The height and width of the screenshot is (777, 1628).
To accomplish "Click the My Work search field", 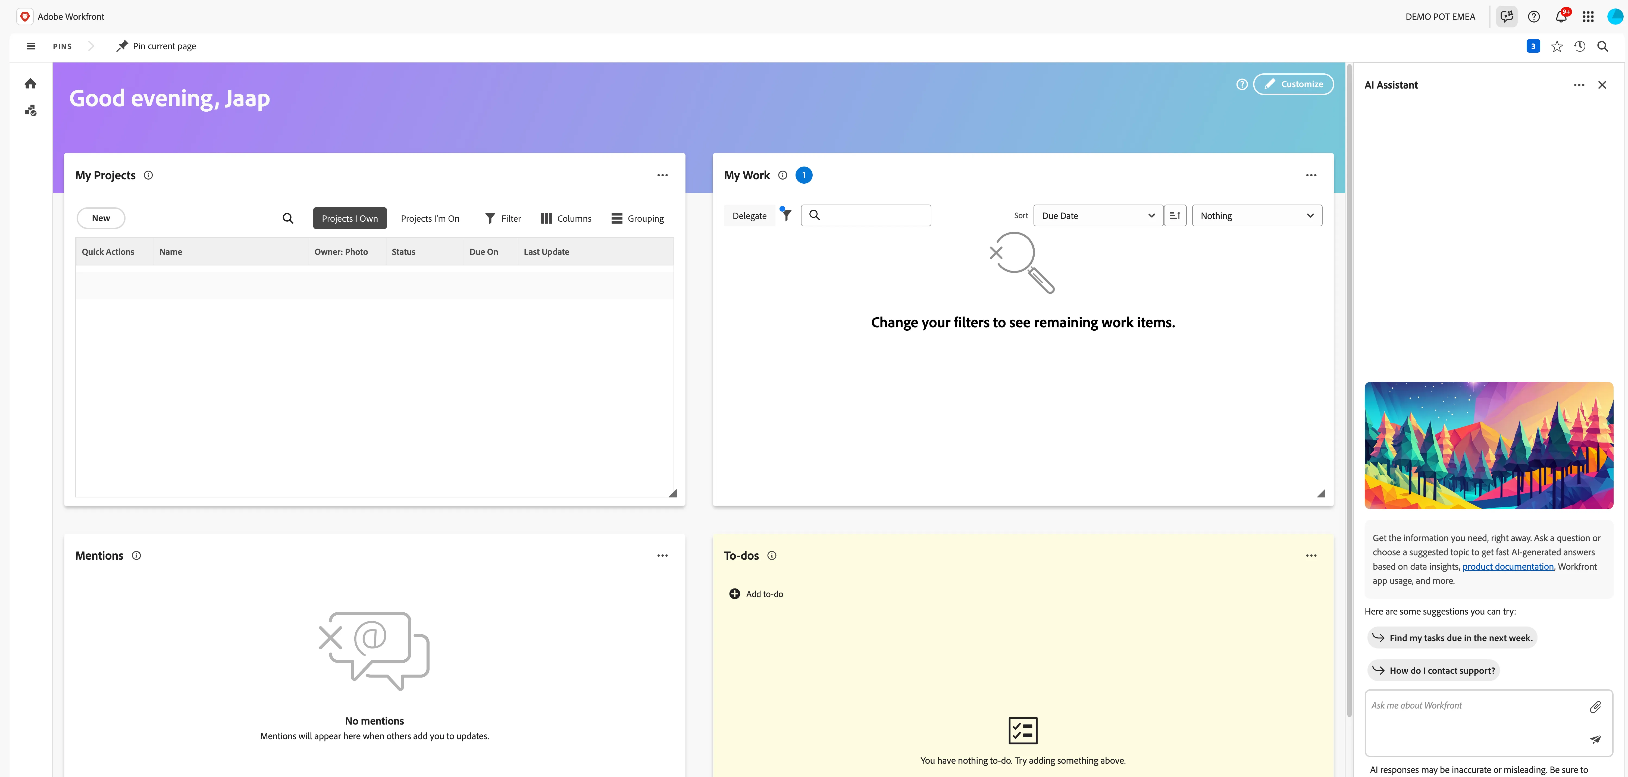I will click(866, 215).
